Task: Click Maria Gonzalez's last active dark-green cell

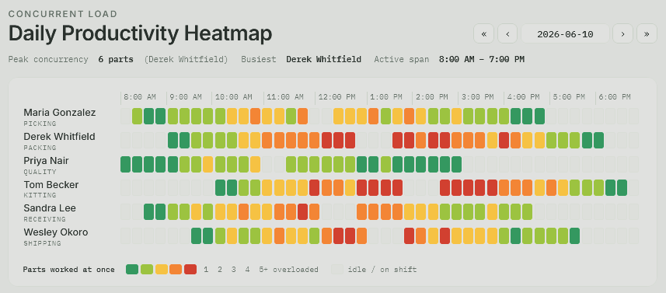Action: click(x=539, y=116)
